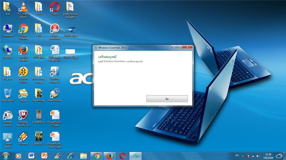The image size is (286, 160).
Task: Click the cloud icon in system tray
Action: 279,156
